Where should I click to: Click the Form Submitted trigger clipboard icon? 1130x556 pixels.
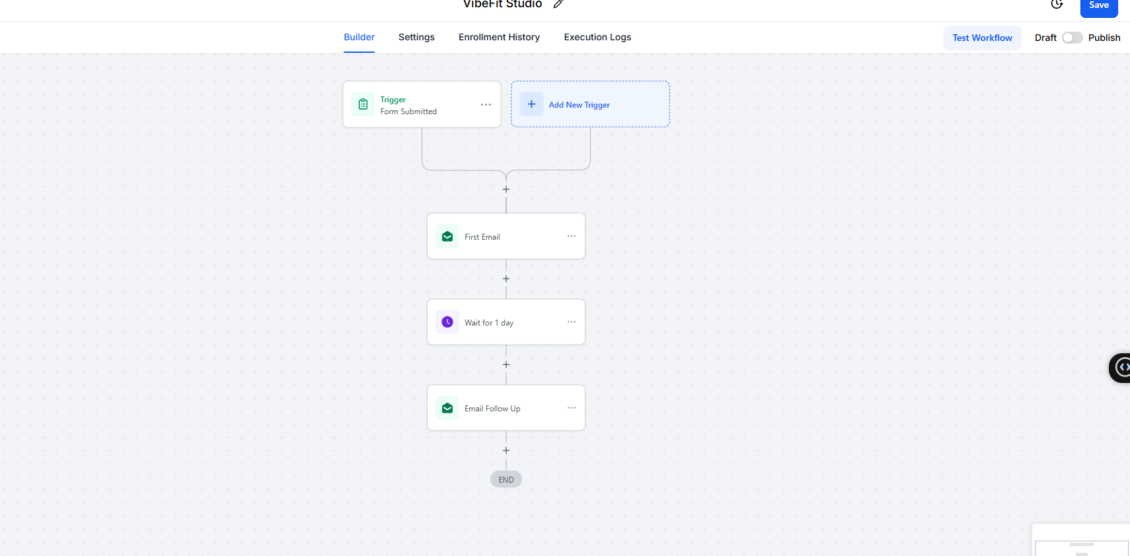tap(363, 104)
